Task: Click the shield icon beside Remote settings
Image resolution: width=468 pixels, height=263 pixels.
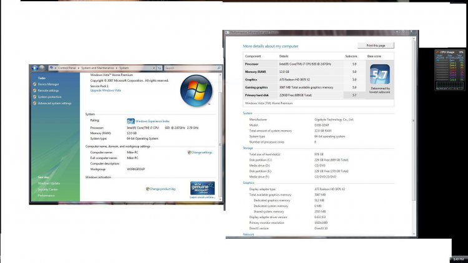Action: [x=34, y=90]
